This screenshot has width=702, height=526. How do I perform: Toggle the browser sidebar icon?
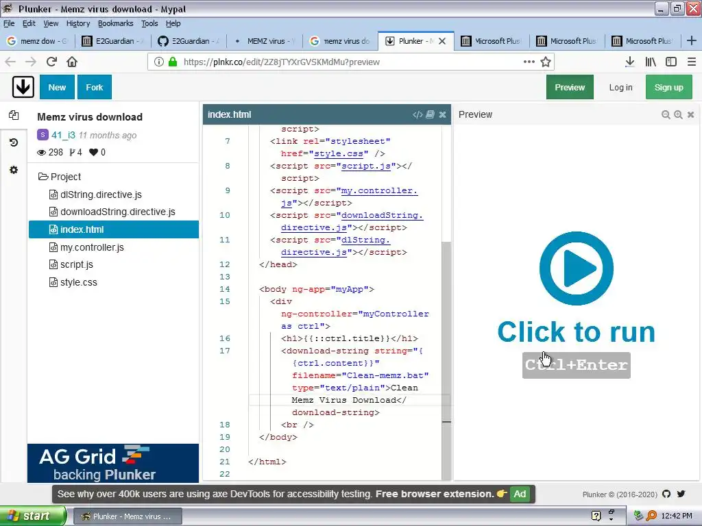tap(670, 62)
